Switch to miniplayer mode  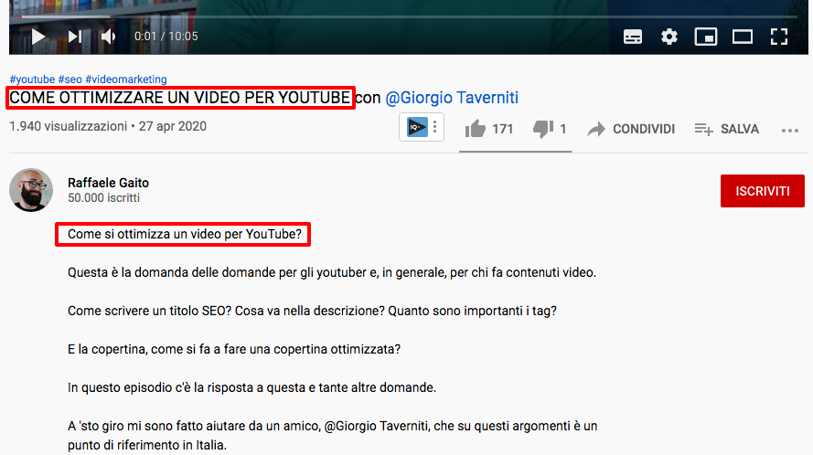click(x=706, y=37)
